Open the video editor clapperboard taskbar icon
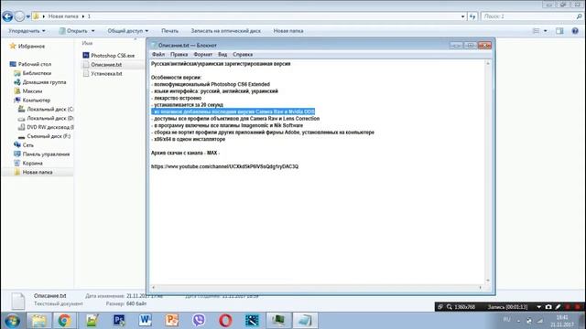The width and height of the screenshot is (586, 329). [x=252, y=321]
